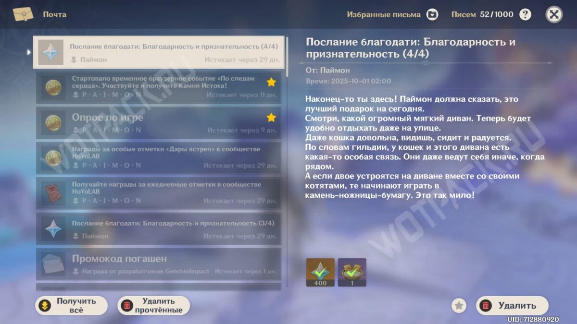The image size is (577, 324).
Task: Open the Избранные письма label
Action: 383,14
